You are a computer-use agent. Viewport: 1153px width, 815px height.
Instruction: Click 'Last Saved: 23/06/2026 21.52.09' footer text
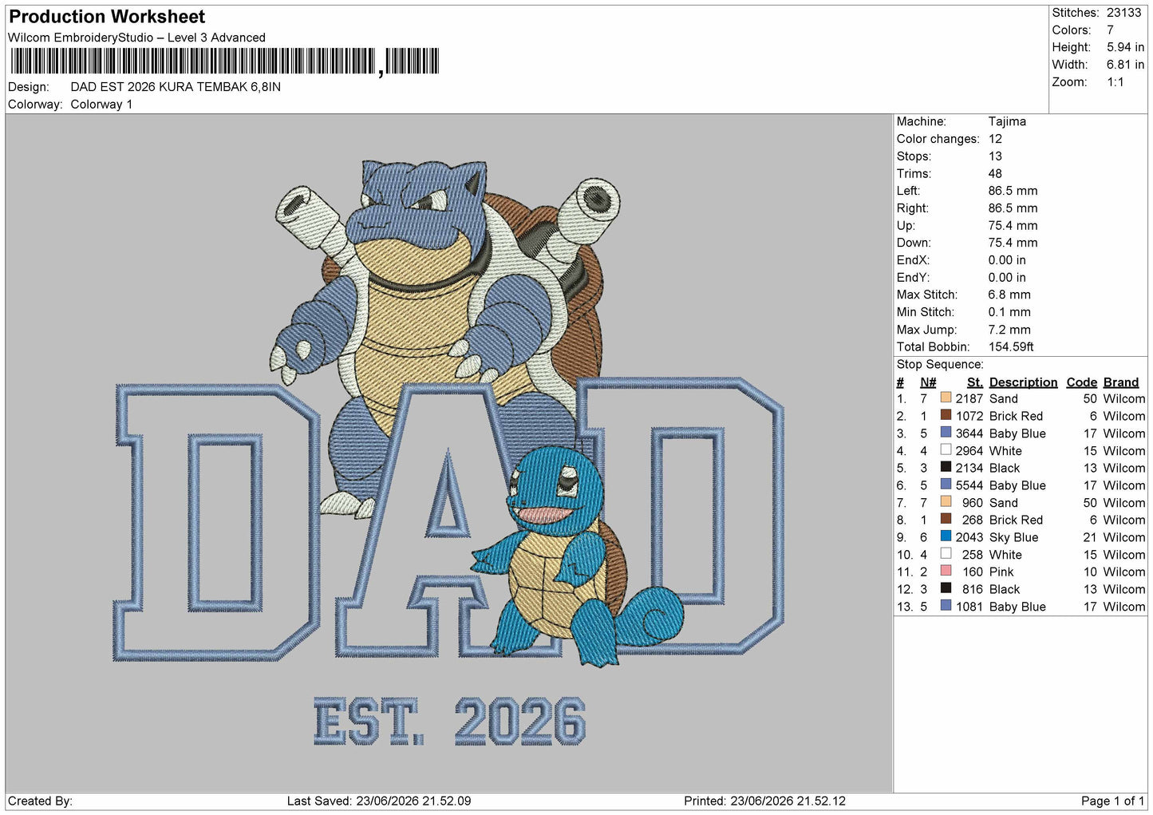[379, 801]
